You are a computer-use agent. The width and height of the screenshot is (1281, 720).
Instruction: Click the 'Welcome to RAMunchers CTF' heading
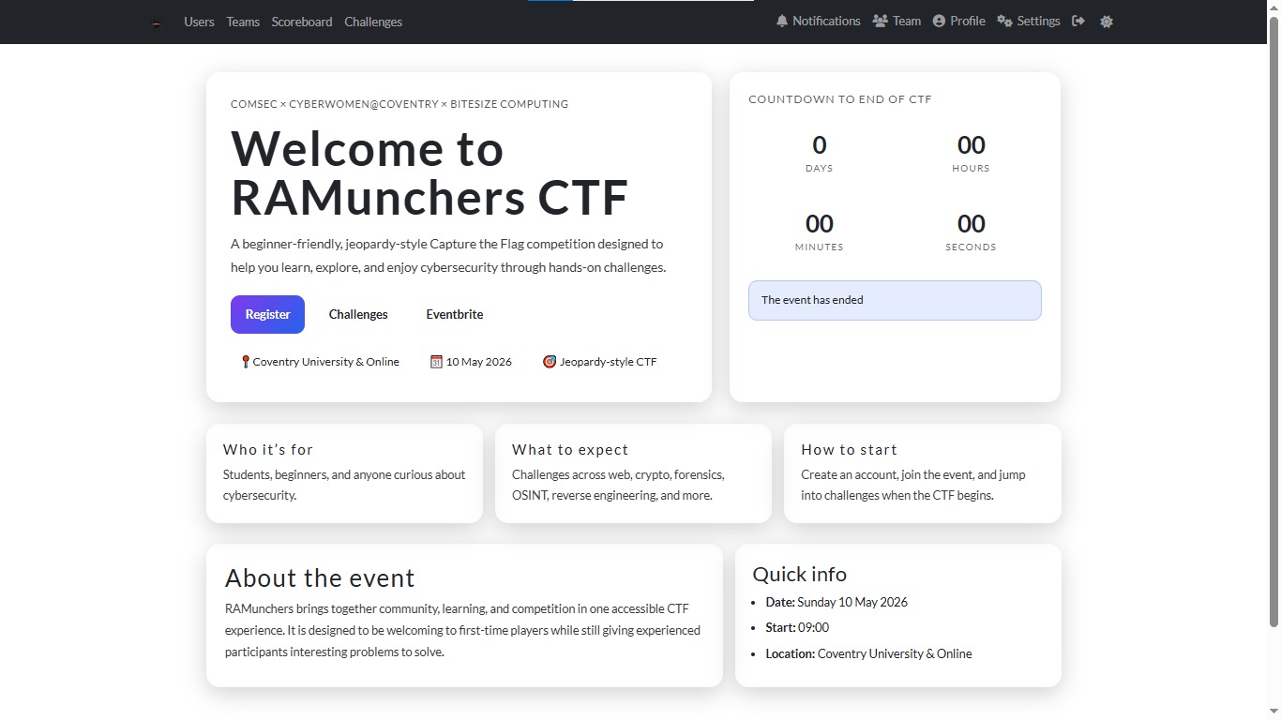tap(430, 172)
